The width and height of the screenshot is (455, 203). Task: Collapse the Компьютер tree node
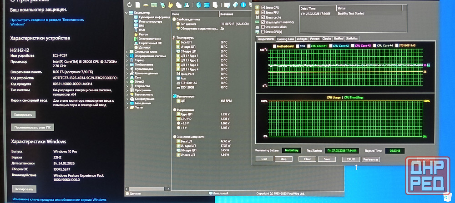point(127,13)
